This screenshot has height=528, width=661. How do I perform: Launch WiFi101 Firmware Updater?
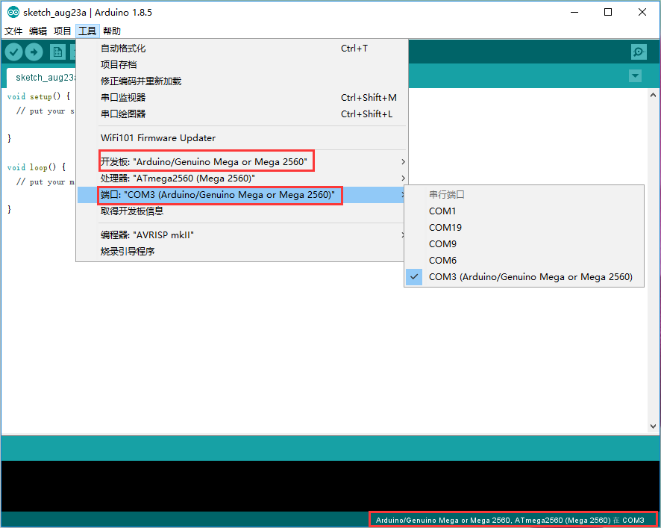pyautogui.click(x=242, y=138)
